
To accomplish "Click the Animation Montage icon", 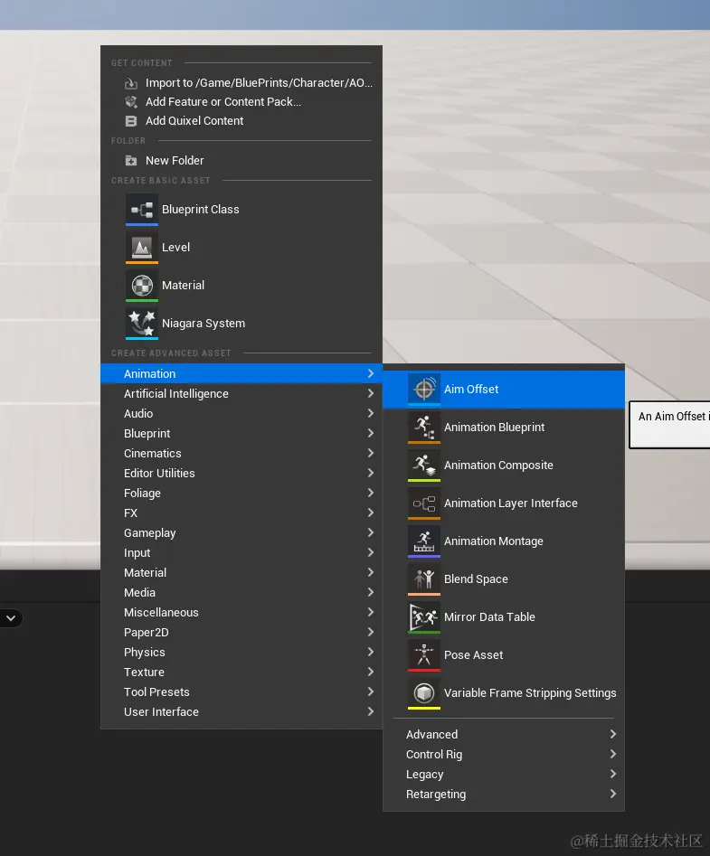I will (424, 541).
